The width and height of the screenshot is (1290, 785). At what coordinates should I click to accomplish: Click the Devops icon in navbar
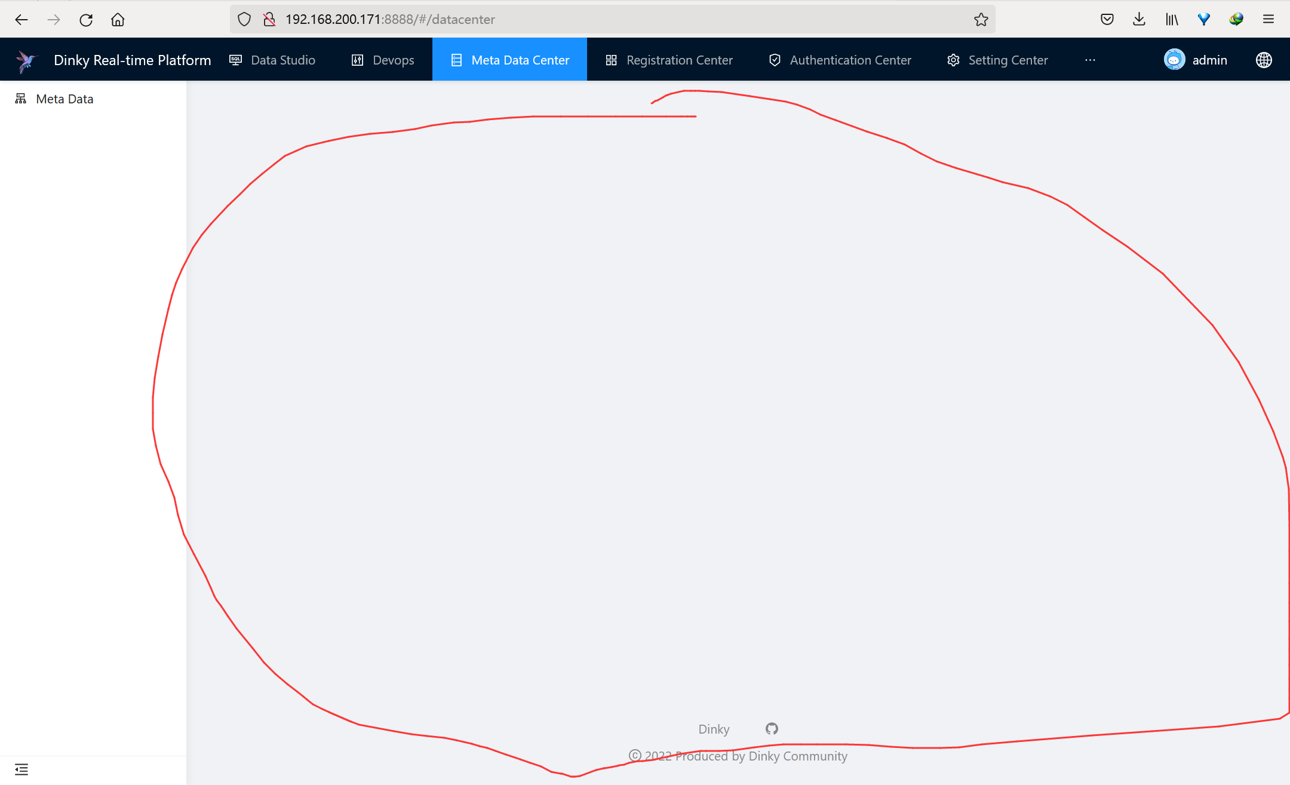point(357,60)
